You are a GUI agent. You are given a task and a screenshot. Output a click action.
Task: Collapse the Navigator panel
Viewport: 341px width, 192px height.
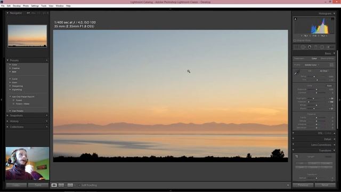point(7,13)
